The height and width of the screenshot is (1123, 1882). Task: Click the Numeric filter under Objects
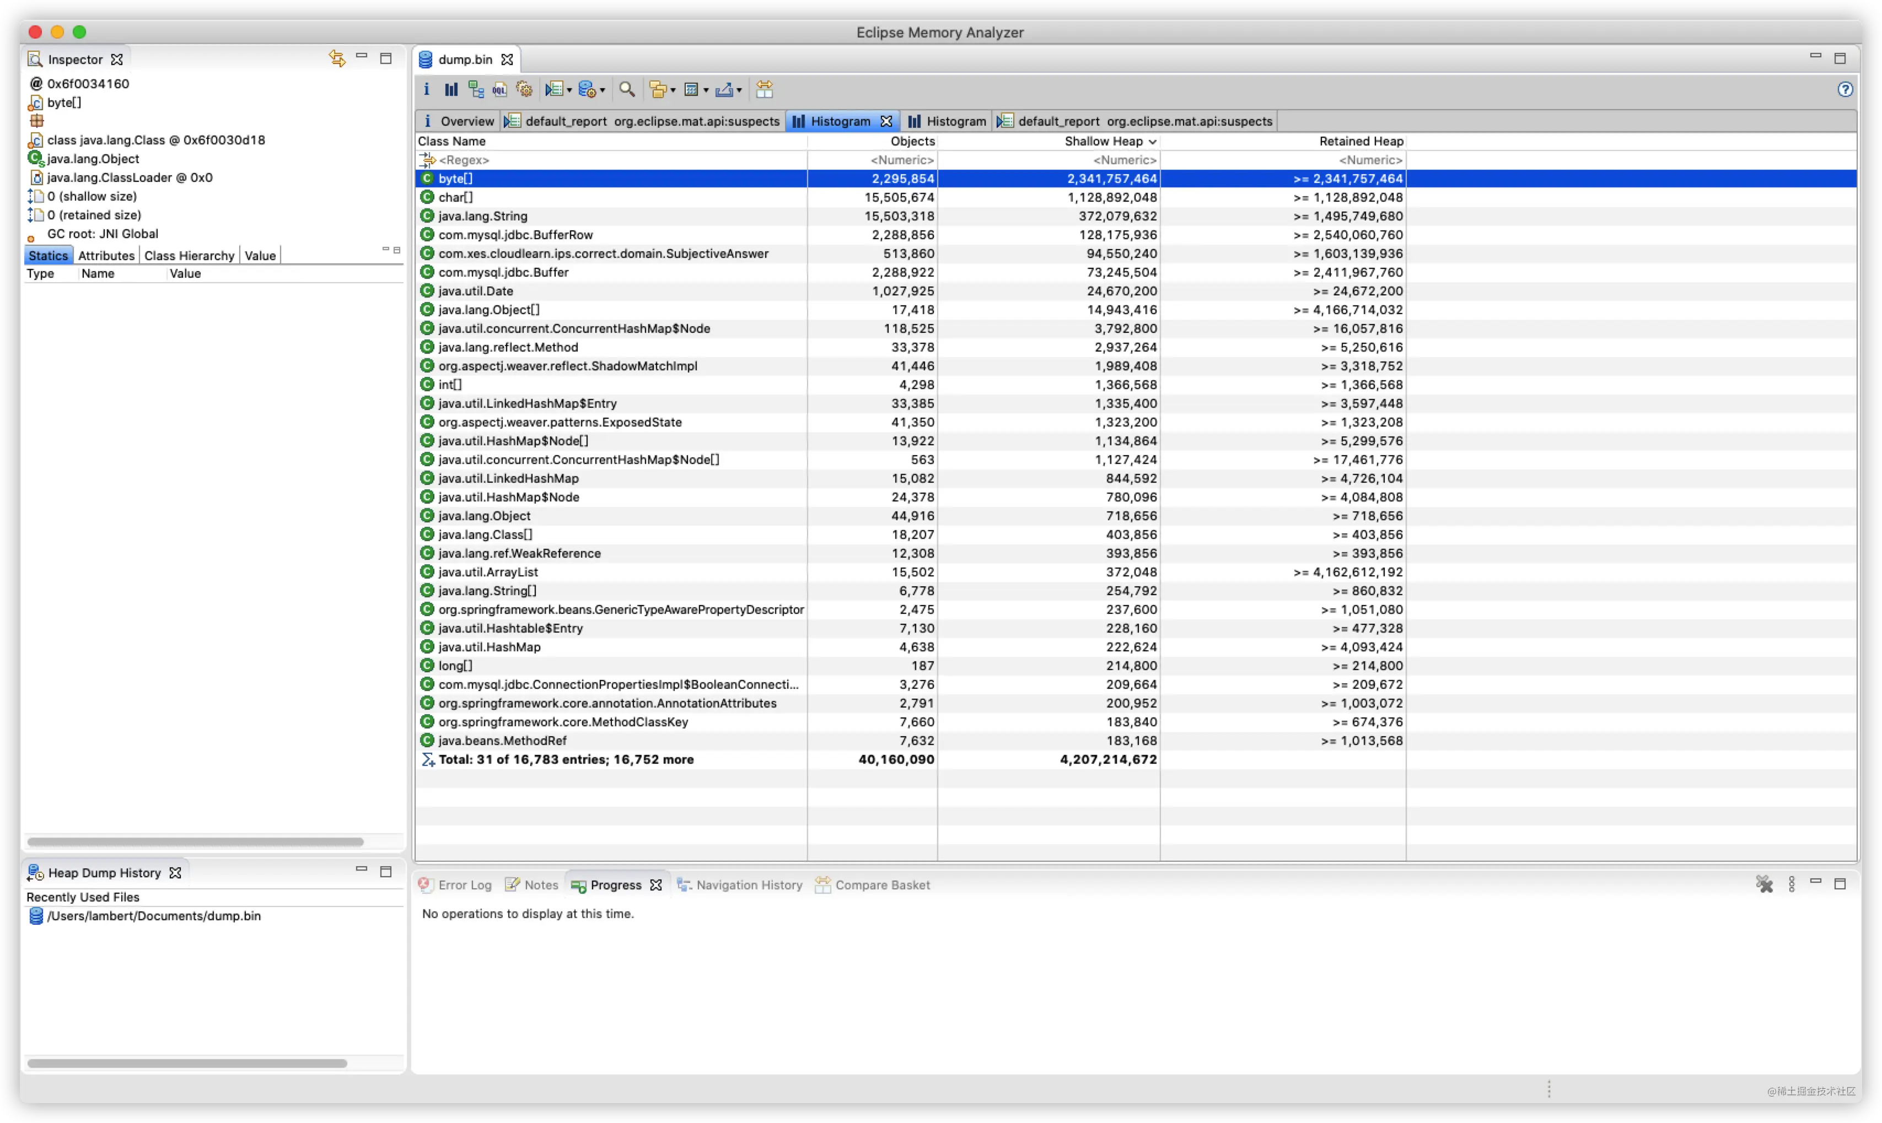(x=872, y=160)
